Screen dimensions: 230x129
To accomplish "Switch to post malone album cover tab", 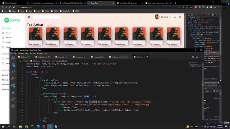I will 158,3.
